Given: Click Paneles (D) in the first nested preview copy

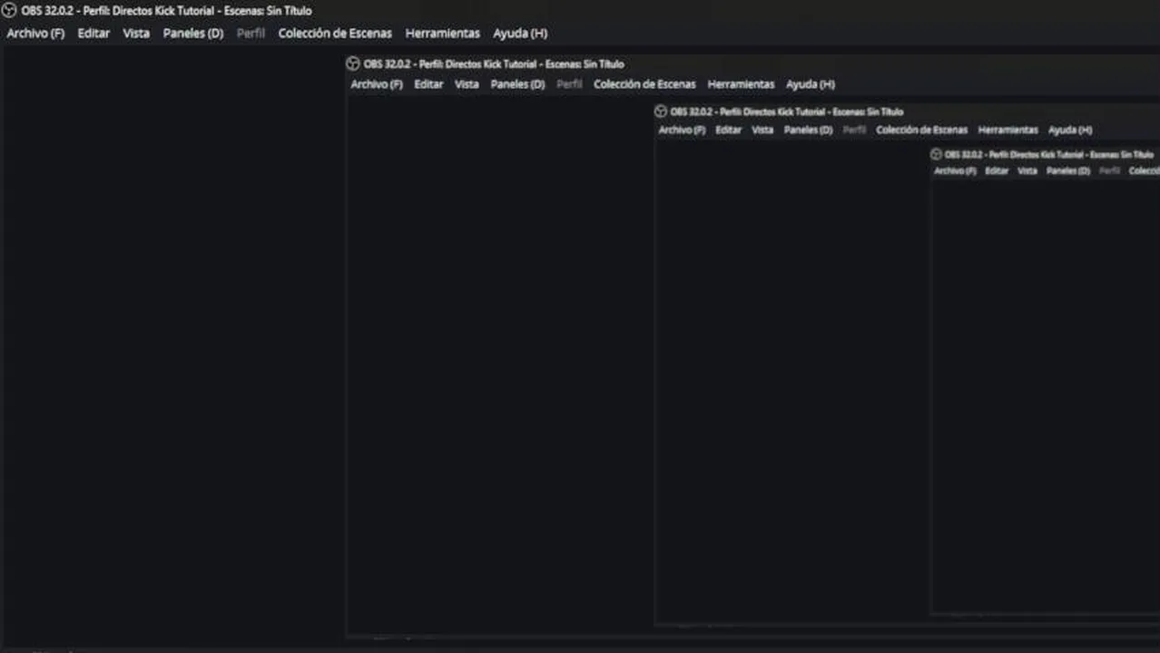Looking at the screenshot, I should point(517,84).
